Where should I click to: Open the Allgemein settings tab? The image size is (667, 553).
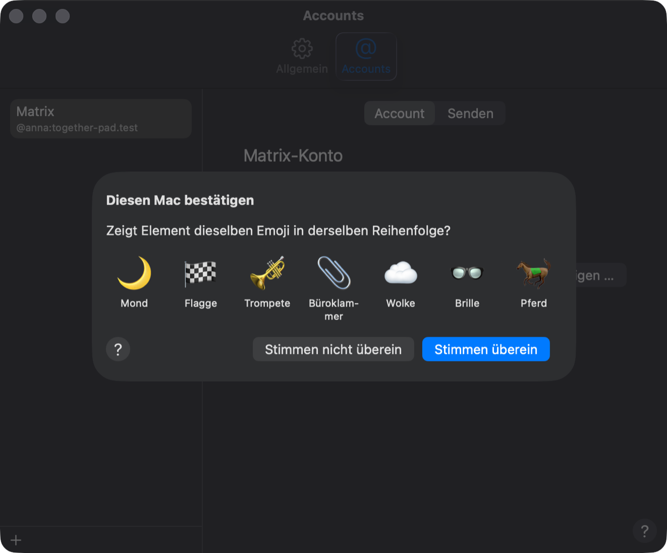point(302,56)
